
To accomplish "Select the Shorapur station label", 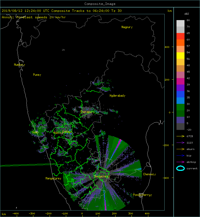I will (86, 112).
